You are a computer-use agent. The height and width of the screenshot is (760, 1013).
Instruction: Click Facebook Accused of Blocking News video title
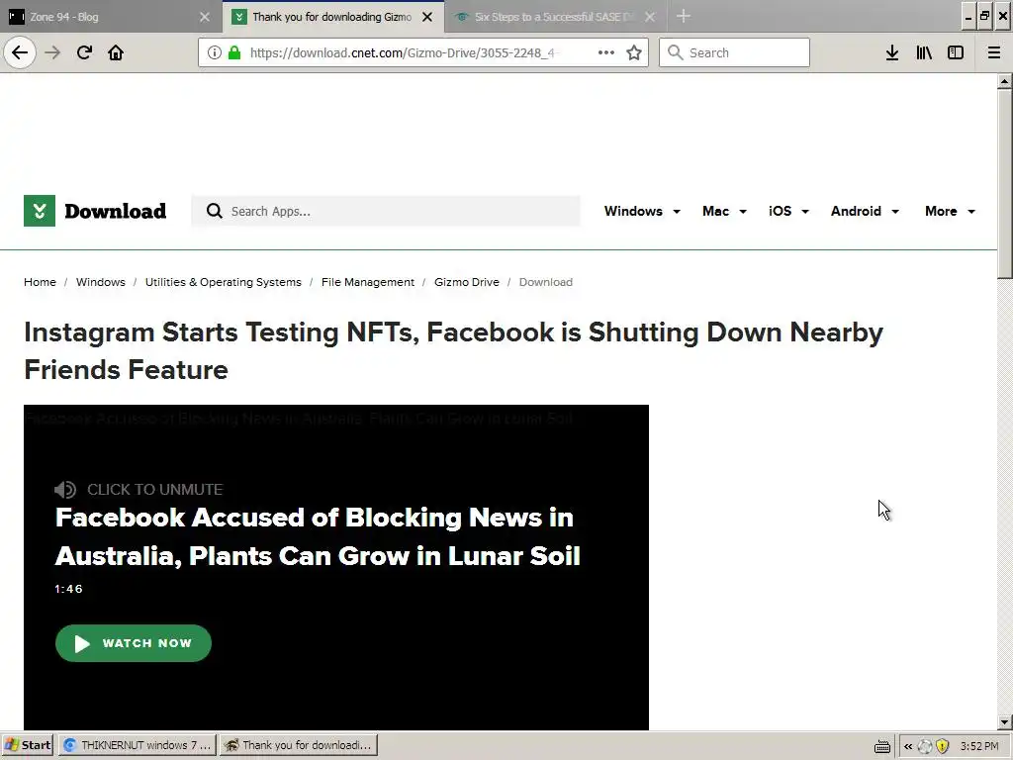(318, 536)
